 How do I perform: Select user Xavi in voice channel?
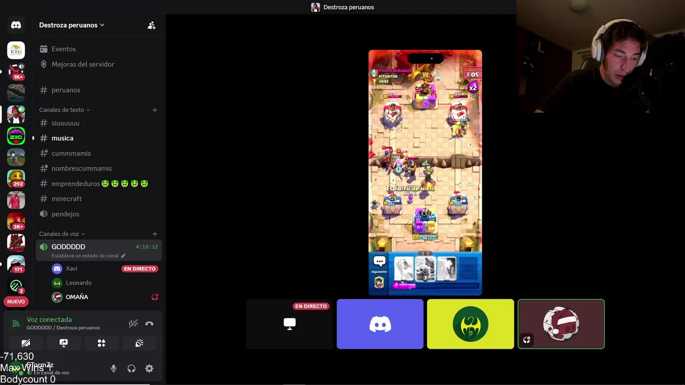click(x=72, y=268)
